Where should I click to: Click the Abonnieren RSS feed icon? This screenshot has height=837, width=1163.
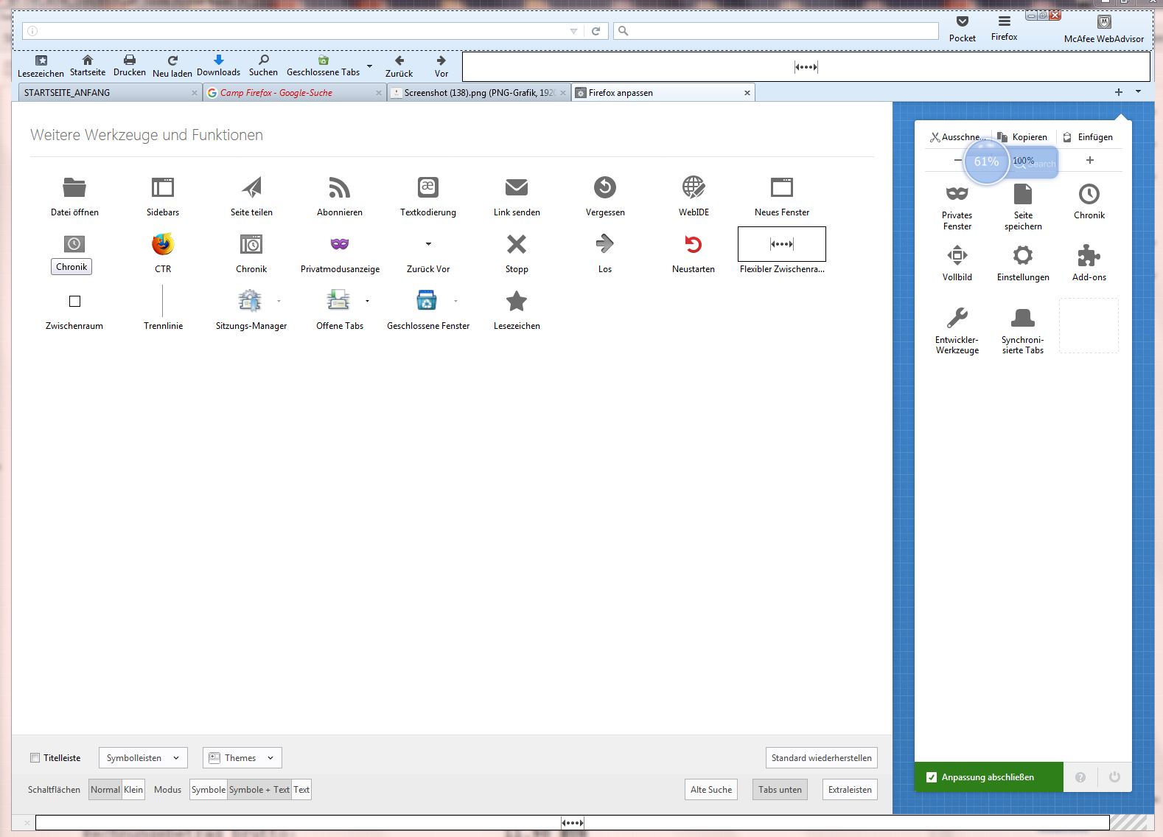point(339,187)
